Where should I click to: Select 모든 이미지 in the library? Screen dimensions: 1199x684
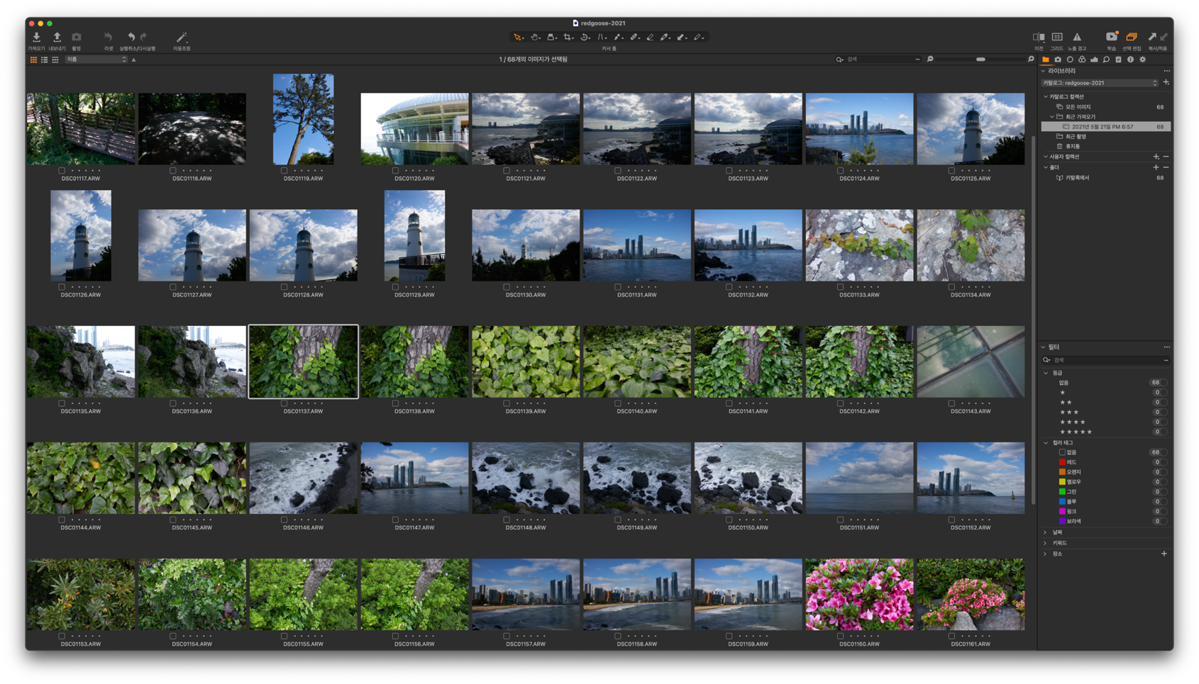1078,107
